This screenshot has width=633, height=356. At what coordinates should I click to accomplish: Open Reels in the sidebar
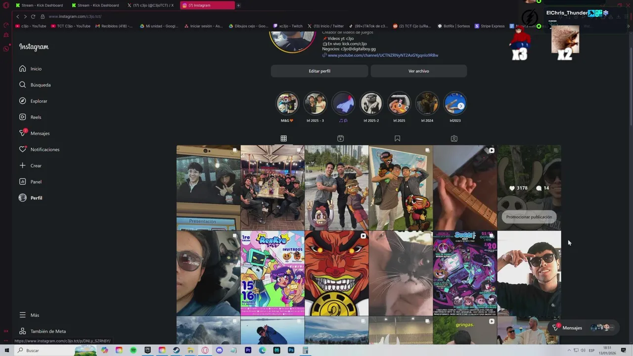(x=30, y=117)
